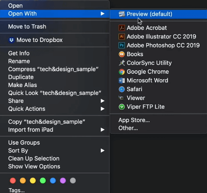Click the Adobe Acrobat icon

[x=122, y=28]
